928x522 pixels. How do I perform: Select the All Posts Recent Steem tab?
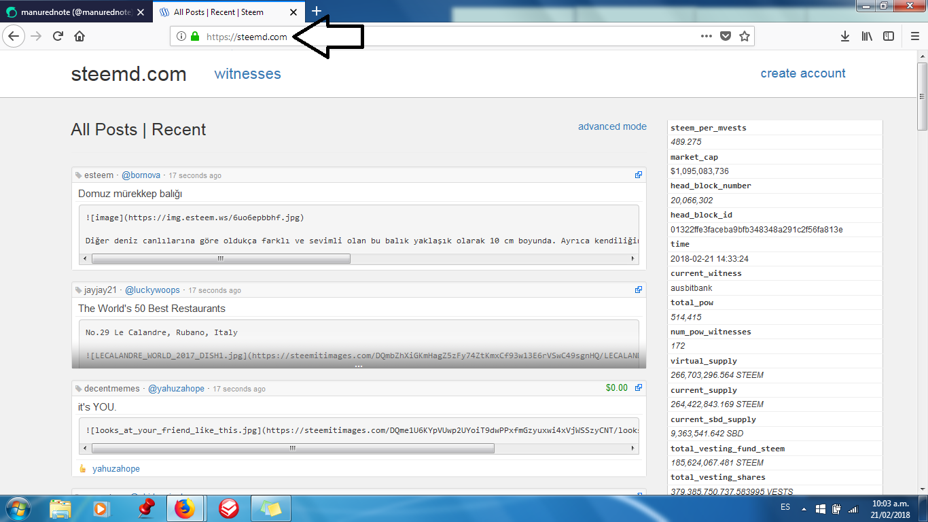click(228, 12)
